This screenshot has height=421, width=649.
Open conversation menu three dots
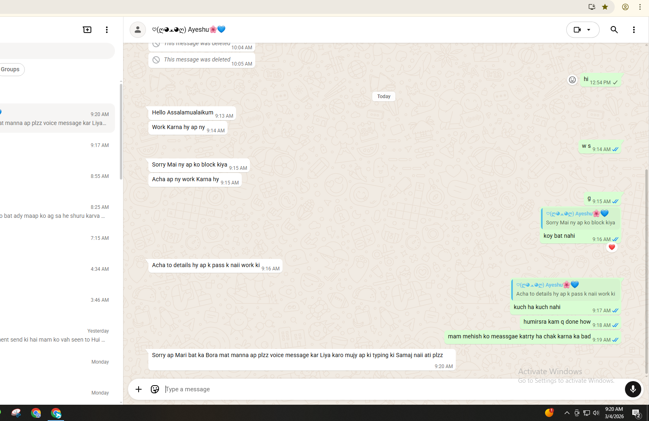(634, 30)
